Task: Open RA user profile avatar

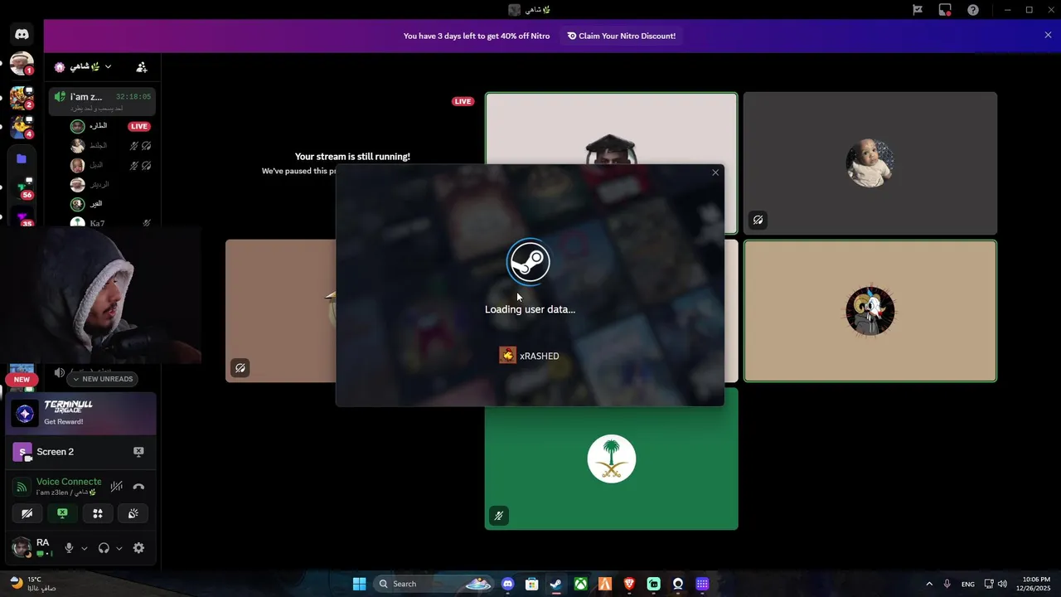Action: click(x=22, y=548)
